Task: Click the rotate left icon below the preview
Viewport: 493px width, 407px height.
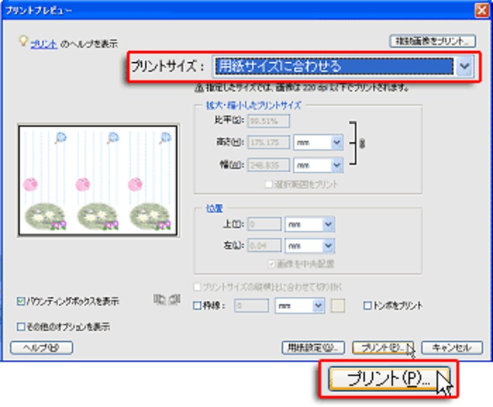Action: tap(160, 300)
